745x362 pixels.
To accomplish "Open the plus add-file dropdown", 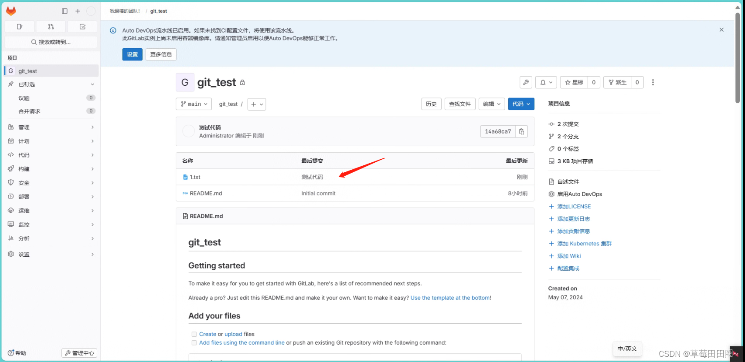I will (257, 104).
